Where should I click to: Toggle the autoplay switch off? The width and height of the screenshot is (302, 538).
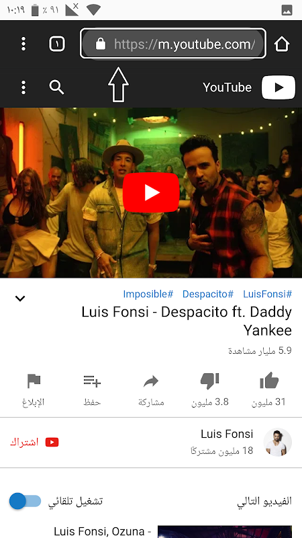click(x=25, y=501)
